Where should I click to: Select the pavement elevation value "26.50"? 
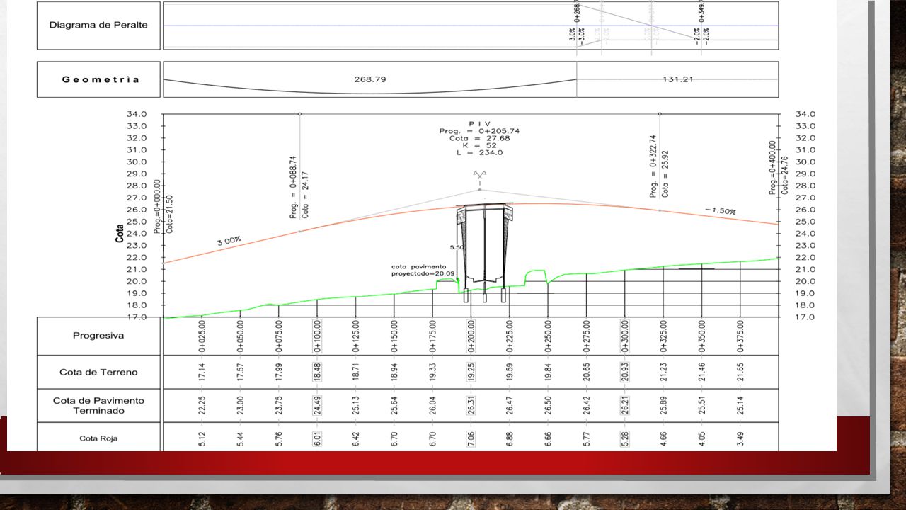tap(548, 406)
